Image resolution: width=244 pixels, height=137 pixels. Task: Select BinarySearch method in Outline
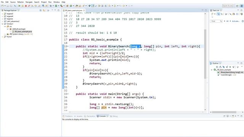(x=231, y=72)
